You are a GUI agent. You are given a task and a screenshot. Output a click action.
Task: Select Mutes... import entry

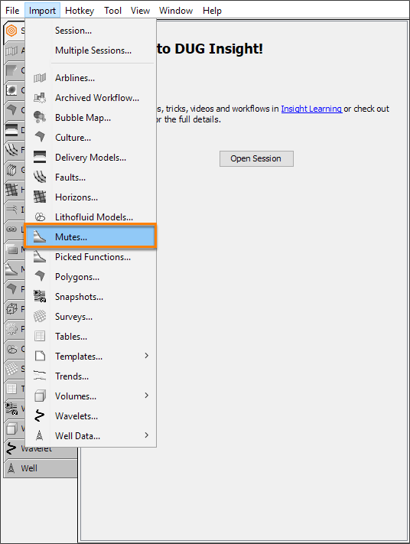coord(90,237)
